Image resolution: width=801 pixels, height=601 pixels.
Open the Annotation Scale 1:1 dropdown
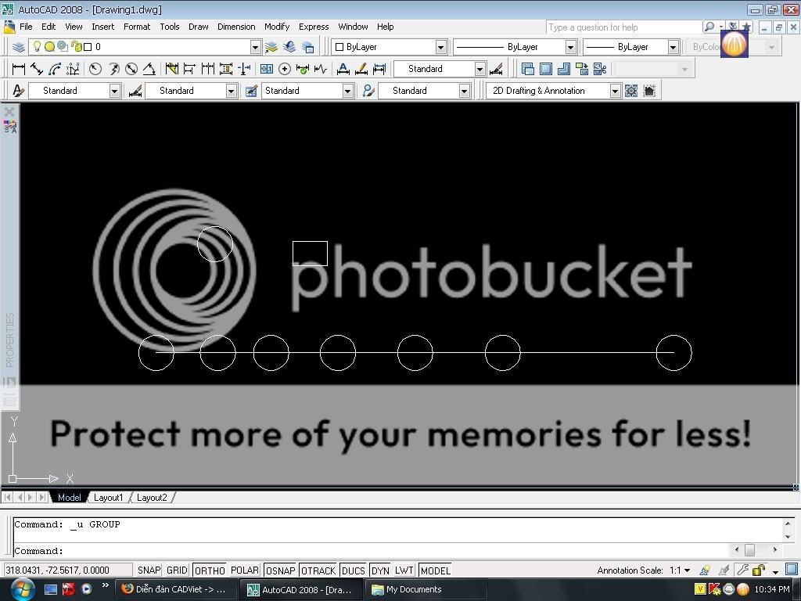pos(681,570)
